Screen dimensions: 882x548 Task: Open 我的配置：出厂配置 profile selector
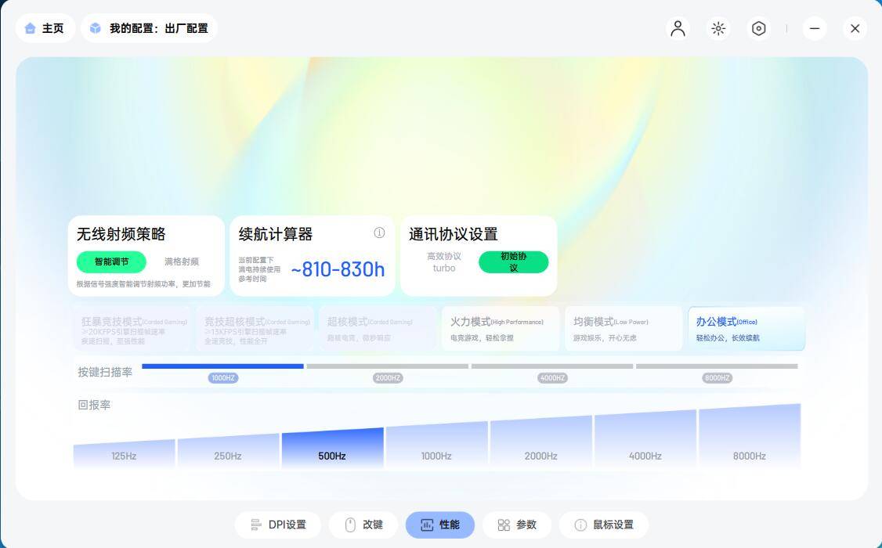coord(150,28)
